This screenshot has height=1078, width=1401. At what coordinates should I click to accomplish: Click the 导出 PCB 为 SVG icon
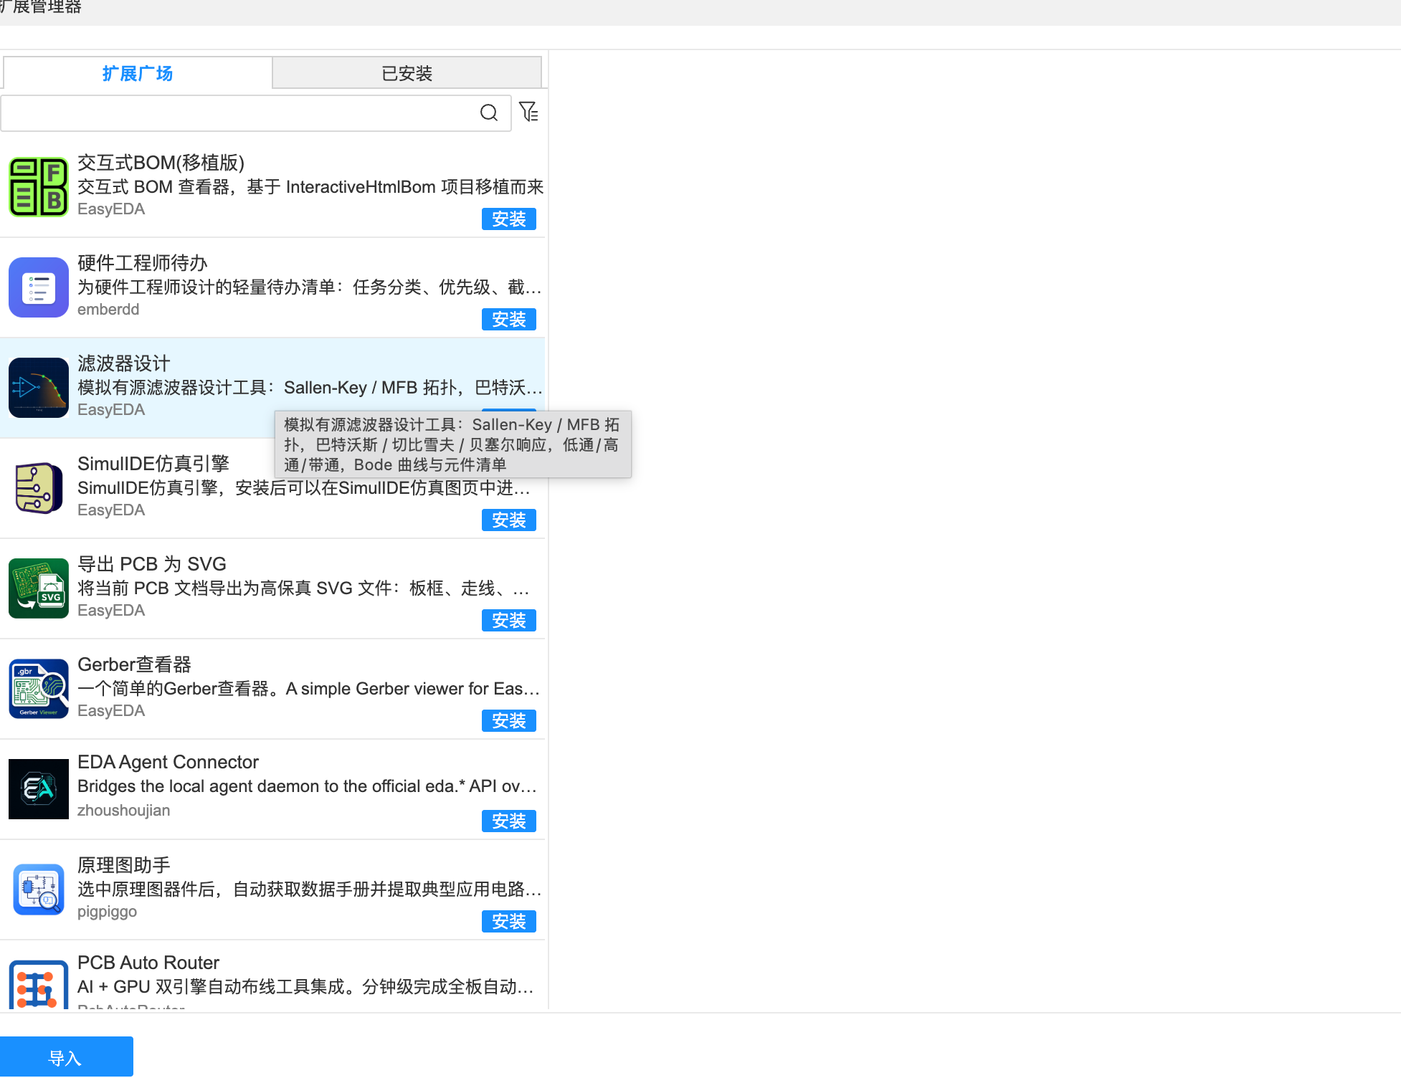pos(39,588)
